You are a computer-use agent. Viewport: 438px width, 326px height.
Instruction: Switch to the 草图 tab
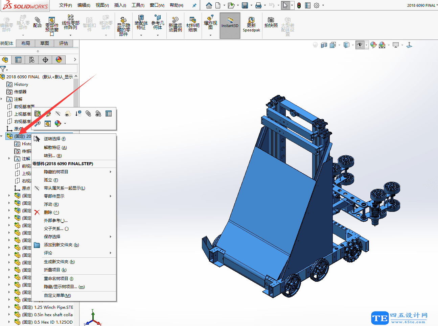[45, 43]
